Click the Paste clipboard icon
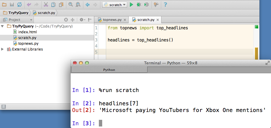This screenshot has height=128, width=271. pyautogui.click(x=61, y=5)
